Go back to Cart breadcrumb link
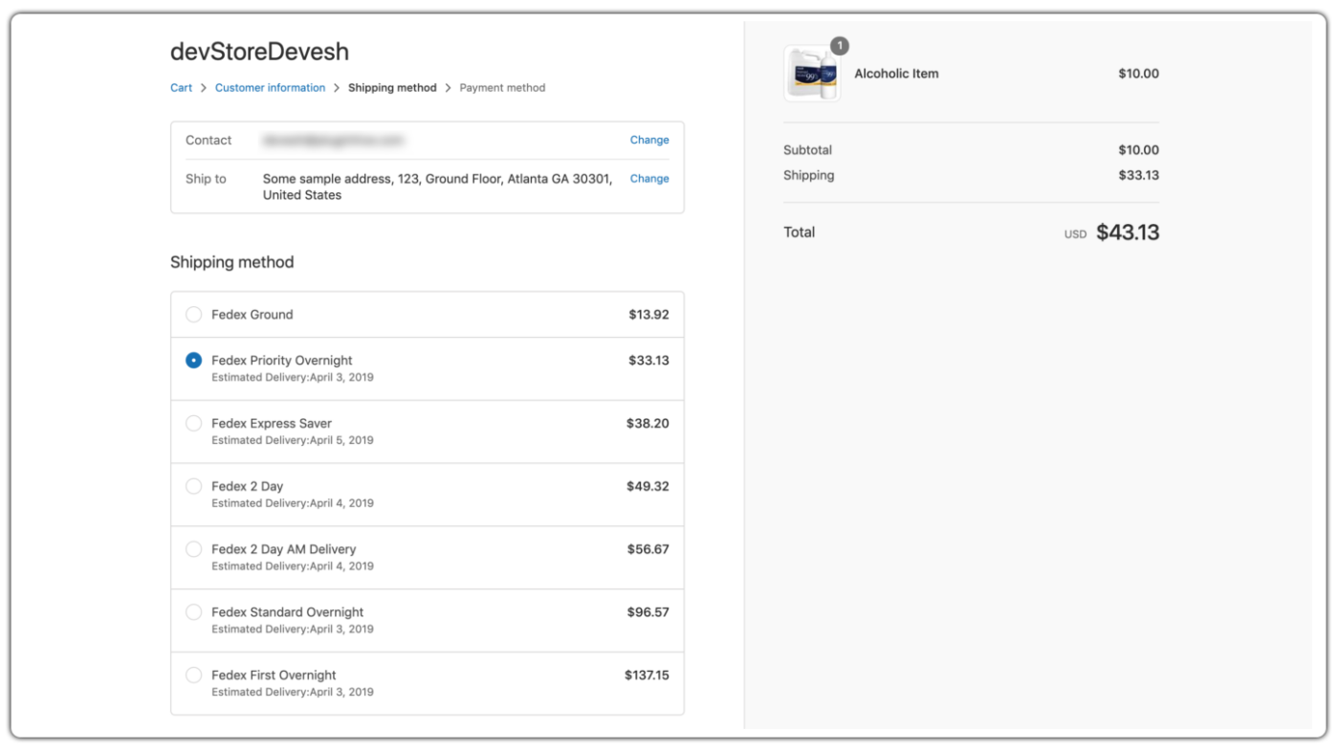The height and width of the screenshot is (753, 1339). 181,88
